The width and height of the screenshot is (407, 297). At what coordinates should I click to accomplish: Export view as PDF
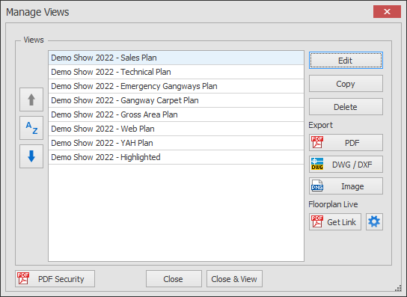click(346, 143)
